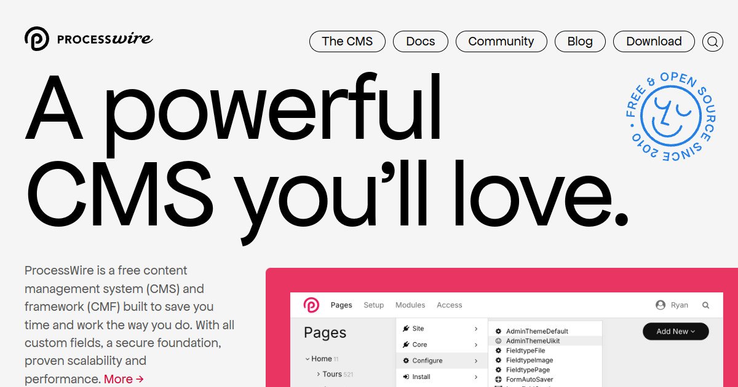Click the gear icon beside FieldtypeFile

point(499,351)
